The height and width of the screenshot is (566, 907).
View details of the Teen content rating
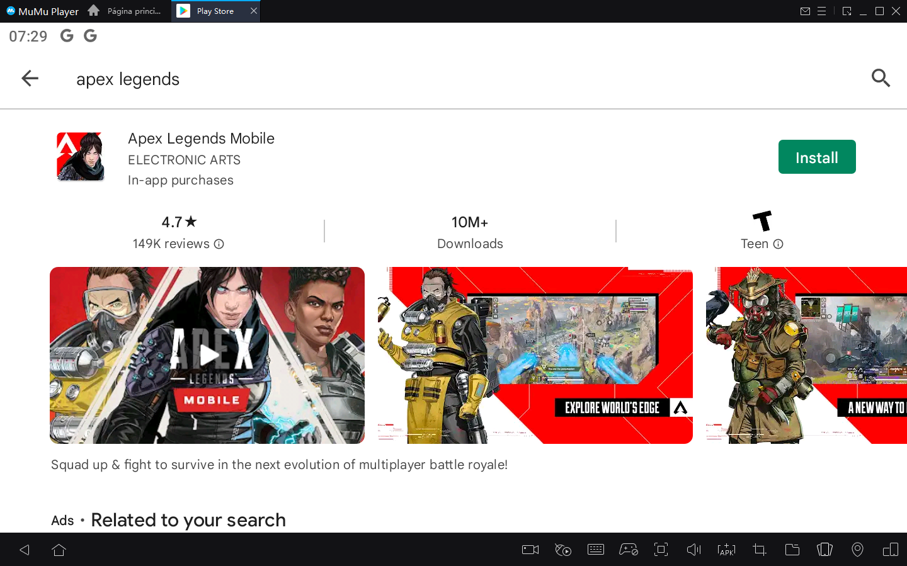coord(779,244)
